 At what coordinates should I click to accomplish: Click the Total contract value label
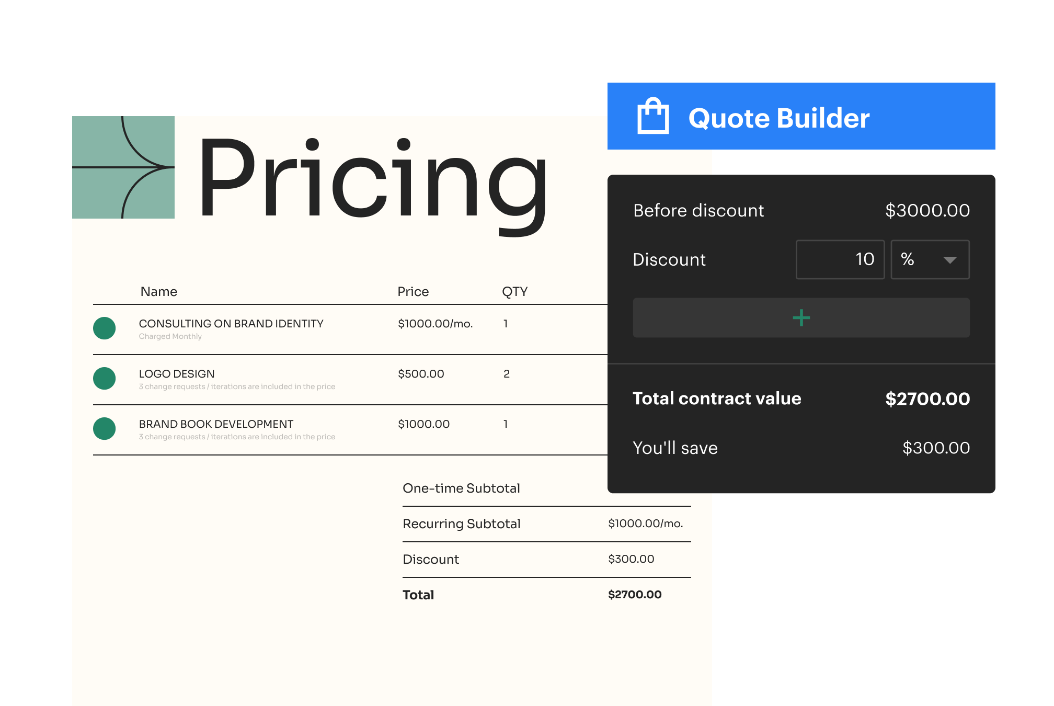coord(717,398)
